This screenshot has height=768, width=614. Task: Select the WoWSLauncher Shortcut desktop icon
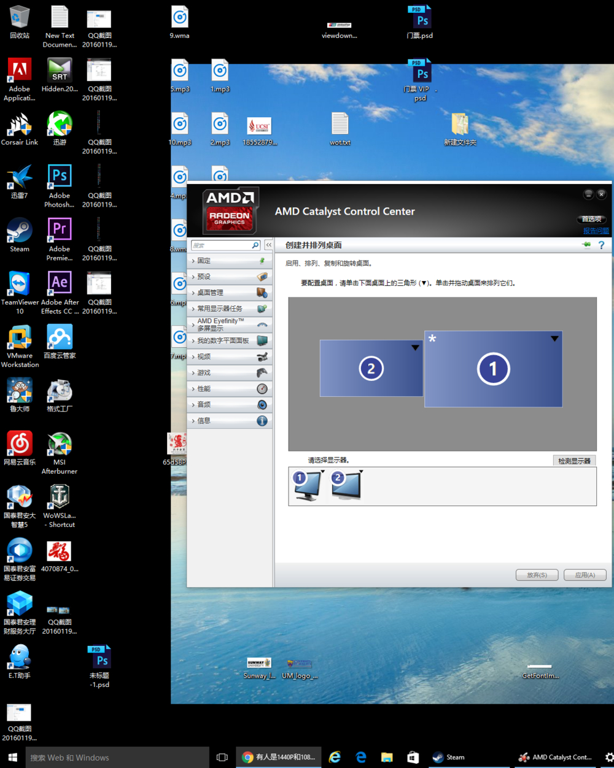coord(60,507)
